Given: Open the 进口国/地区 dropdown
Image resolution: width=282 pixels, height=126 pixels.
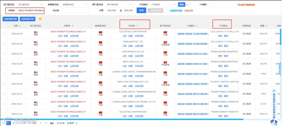Looking at the screenshot, I should pos(30,4).
